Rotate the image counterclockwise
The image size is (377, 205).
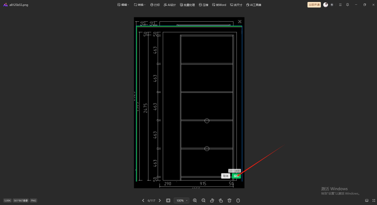click(x=212, y=200)
